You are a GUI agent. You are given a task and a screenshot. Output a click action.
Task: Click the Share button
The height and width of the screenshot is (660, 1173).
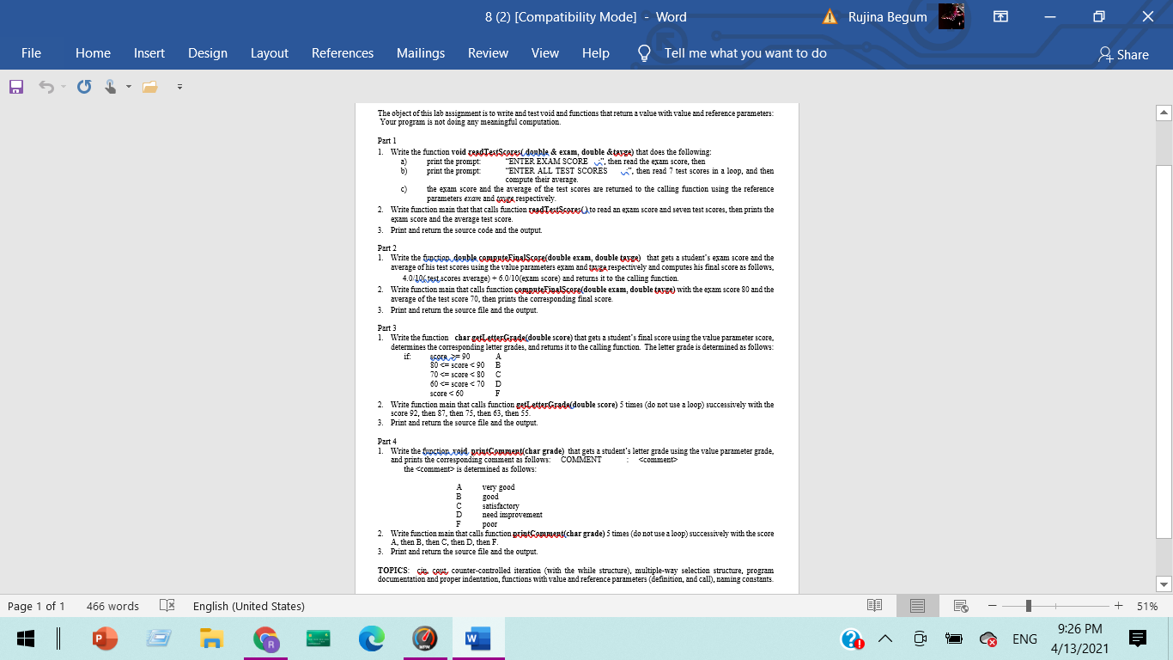(1126, 54)
